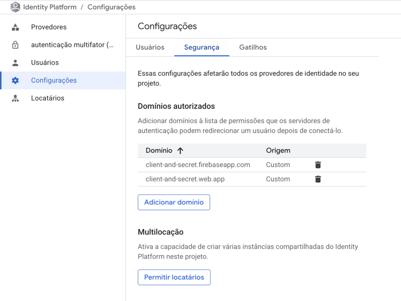Click the multifactor authentication lock icon
The height and width of the screenshot is (301, 401).
(15, 45)
